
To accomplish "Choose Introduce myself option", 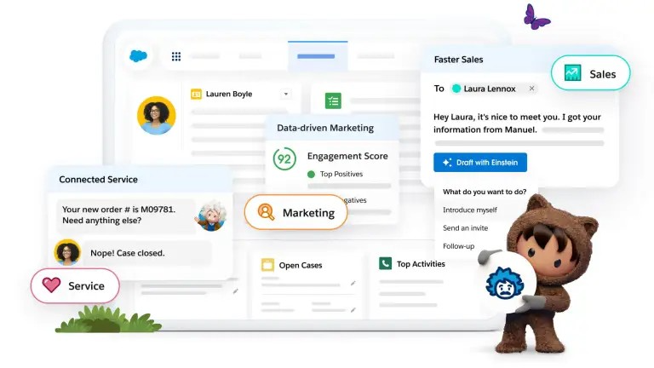I will coord(470,210).
